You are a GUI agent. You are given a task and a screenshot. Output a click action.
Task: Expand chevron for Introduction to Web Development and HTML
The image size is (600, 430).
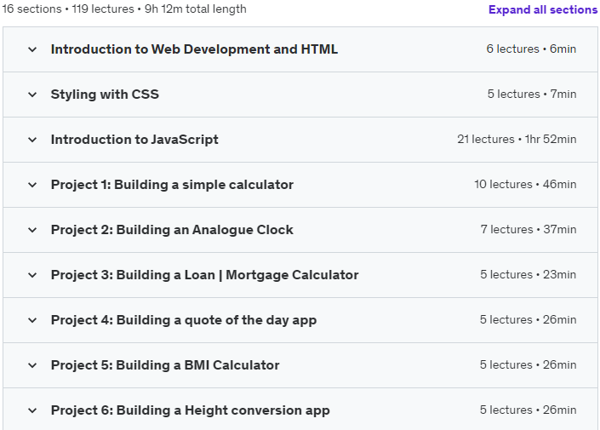32,49
